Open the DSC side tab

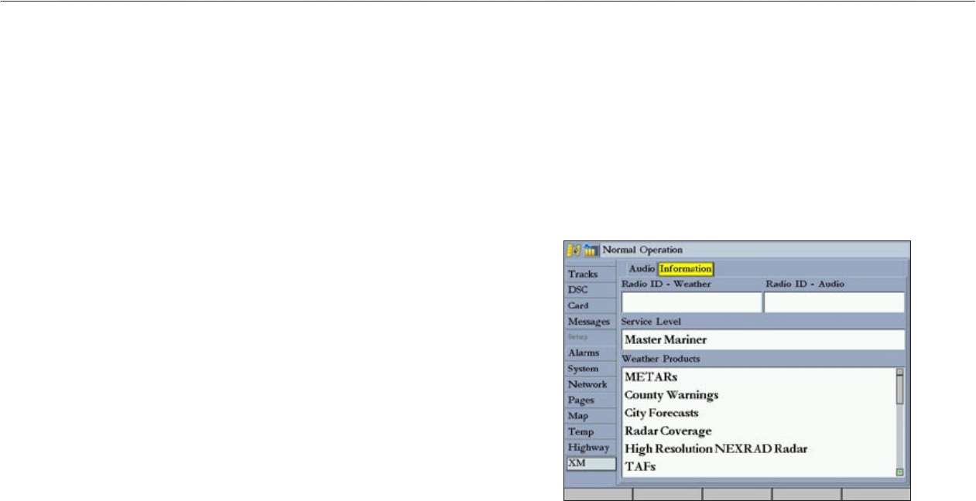click(590, 290)
